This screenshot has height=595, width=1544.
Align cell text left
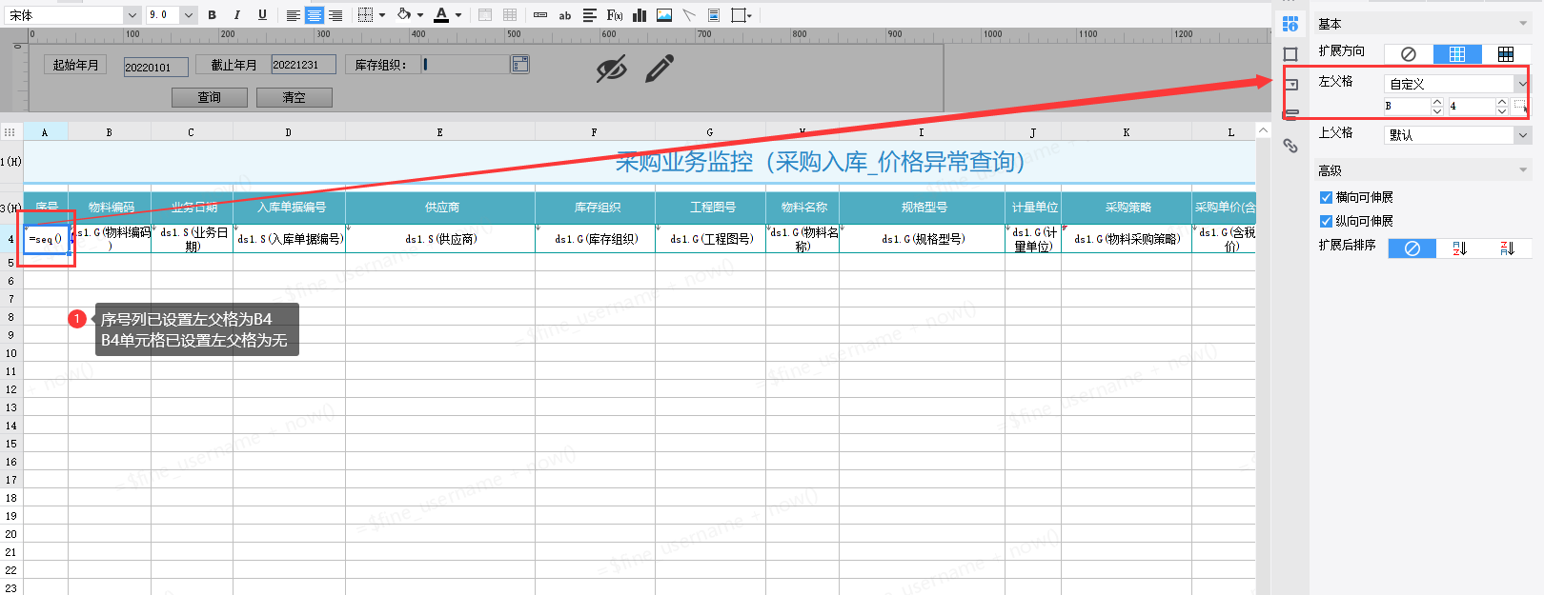click(x=294, y=15)
